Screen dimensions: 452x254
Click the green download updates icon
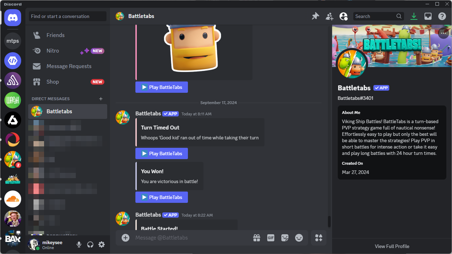click(414, 16)
